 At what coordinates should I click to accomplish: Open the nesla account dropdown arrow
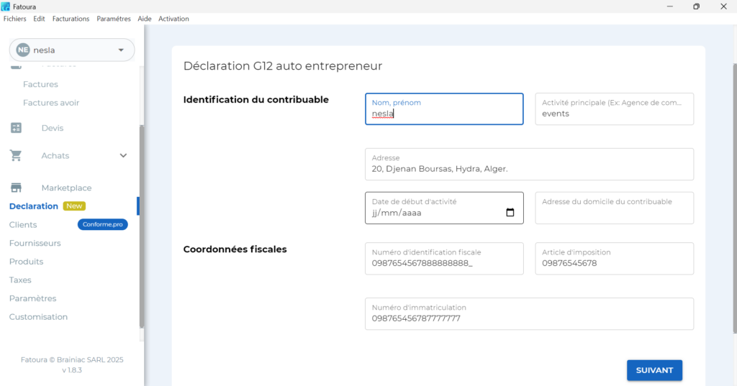coord(120,50)
